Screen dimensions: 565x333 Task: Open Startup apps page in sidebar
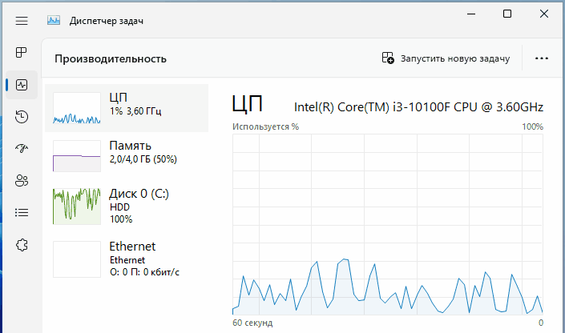(x=22, y=148)
